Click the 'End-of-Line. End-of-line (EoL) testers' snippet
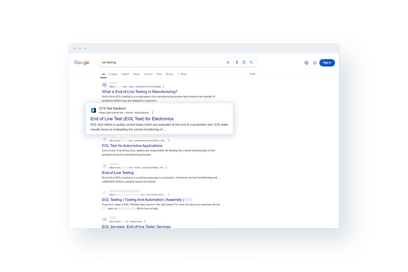Image resolution: width=408 pixels, height=272 pixels. point(159,152)
